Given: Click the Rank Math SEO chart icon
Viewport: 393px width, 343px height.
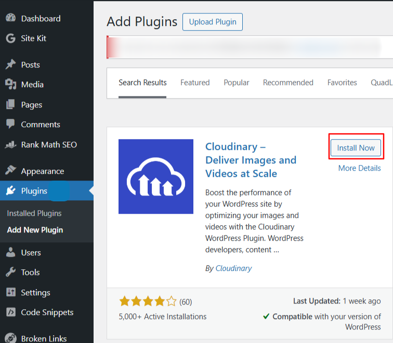Looking at the screenshot, I should (10, 144).
